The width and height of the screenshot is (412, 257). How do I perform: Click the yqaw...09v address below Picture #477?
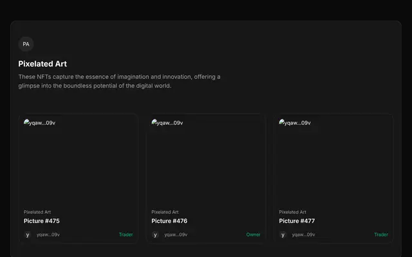tap(303, 235)
